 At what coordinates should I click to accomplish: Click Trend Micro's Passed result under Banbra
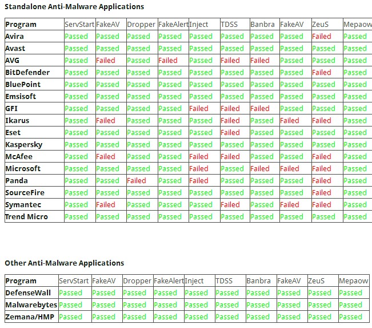tap(262, 216)
